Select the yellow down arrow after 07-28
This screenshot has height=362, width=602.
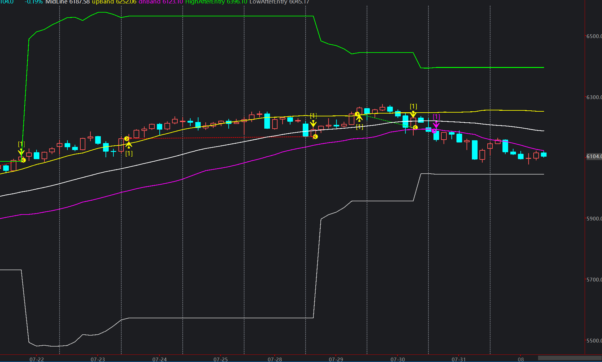pos(313,123)
